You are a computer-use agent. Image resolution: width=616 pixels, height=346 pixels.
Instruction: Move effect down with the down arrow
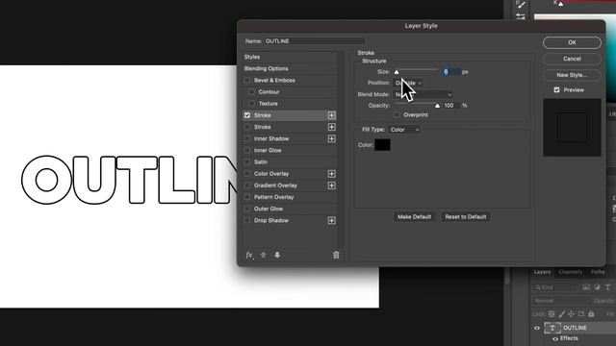point(277,255)
